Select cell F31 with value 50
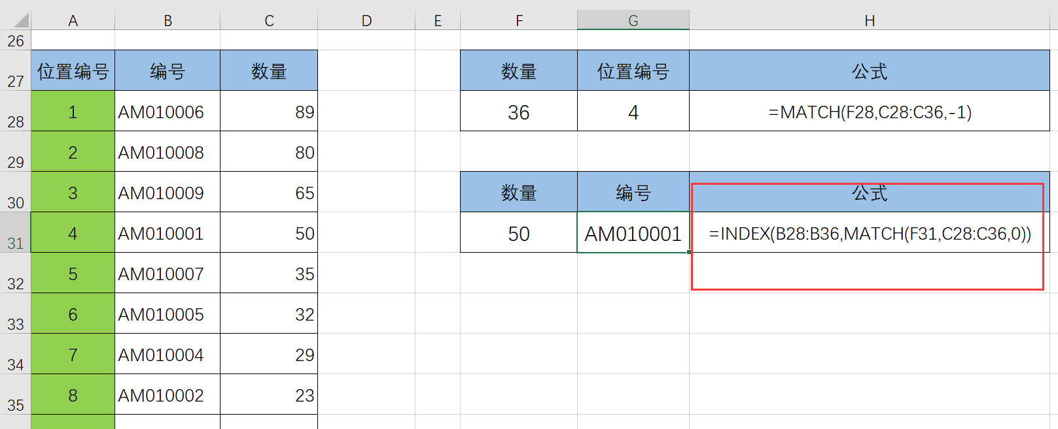The width and height of the screenshot is (1058, 429). pyautogui.click(x=519, y=232)
